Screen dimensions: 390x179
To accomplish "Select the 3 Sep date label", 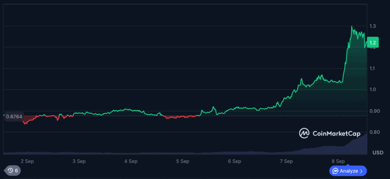I will click(x=79, y=161).
